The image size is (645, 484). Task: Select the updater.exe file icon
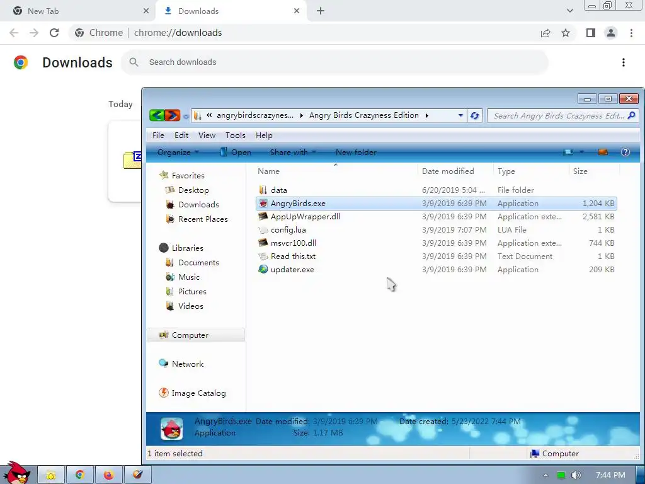263,270
